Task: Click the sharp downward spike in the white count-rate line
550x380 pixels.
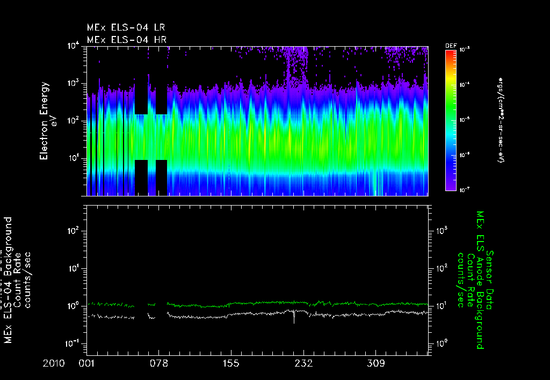Action: click(x=294, y=317)
